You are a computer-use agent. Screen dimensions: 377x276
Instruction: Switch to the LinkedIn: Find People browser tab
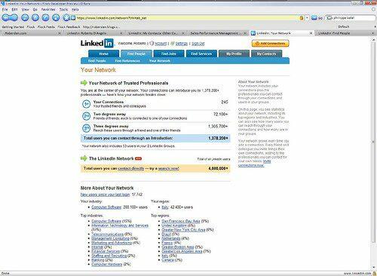334,33
